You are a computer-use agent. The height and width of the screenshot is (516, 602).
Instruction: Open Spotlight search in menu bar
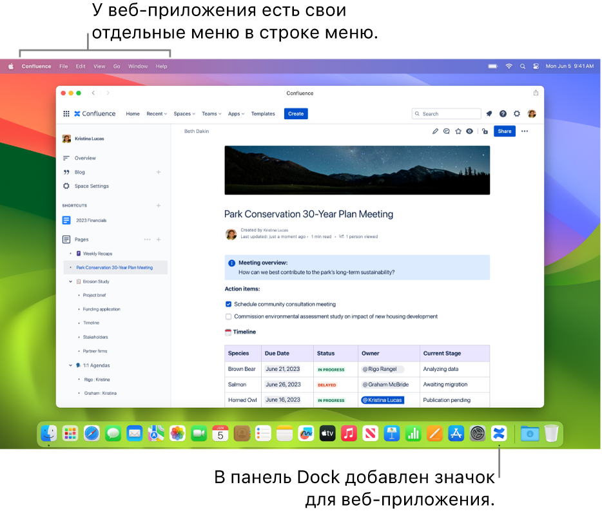(523, 66)
